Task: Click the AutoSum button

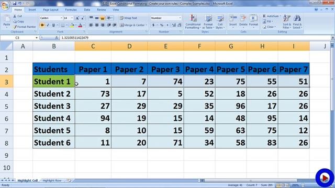Action: tap(271, 16)
